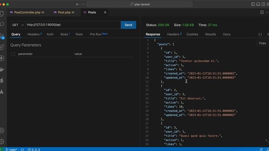The image size is (269, 151).
Task: Split the editor to the right
Action: [262, 12]
